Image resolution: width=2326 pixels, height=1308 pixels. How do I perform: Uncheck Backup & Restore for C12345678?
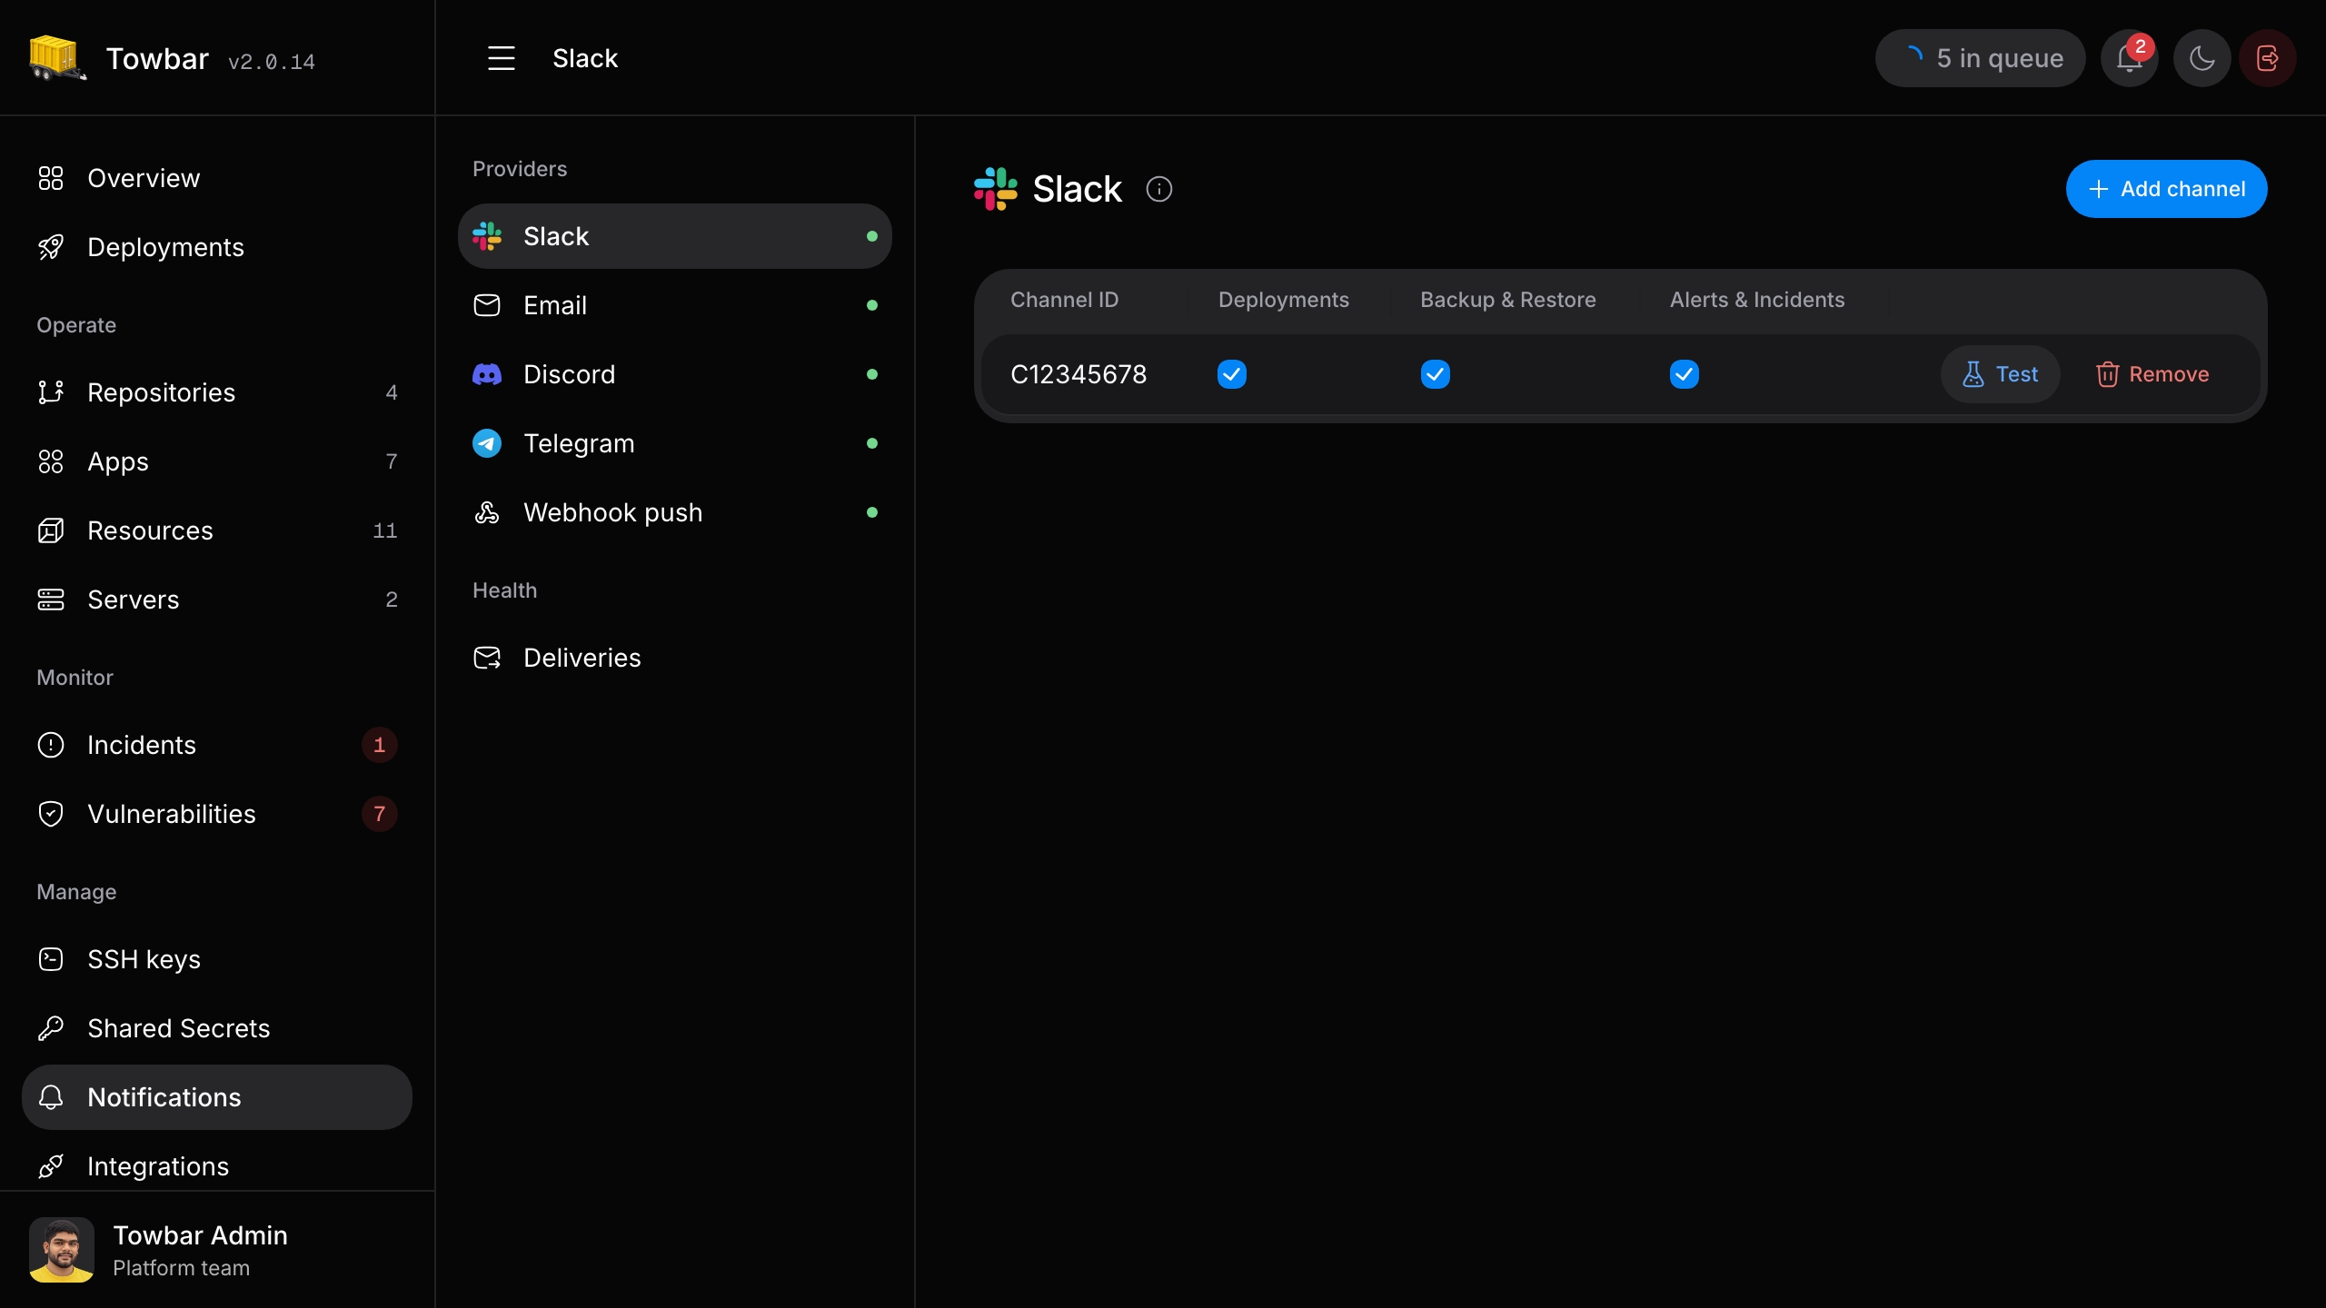(1436, 374)
